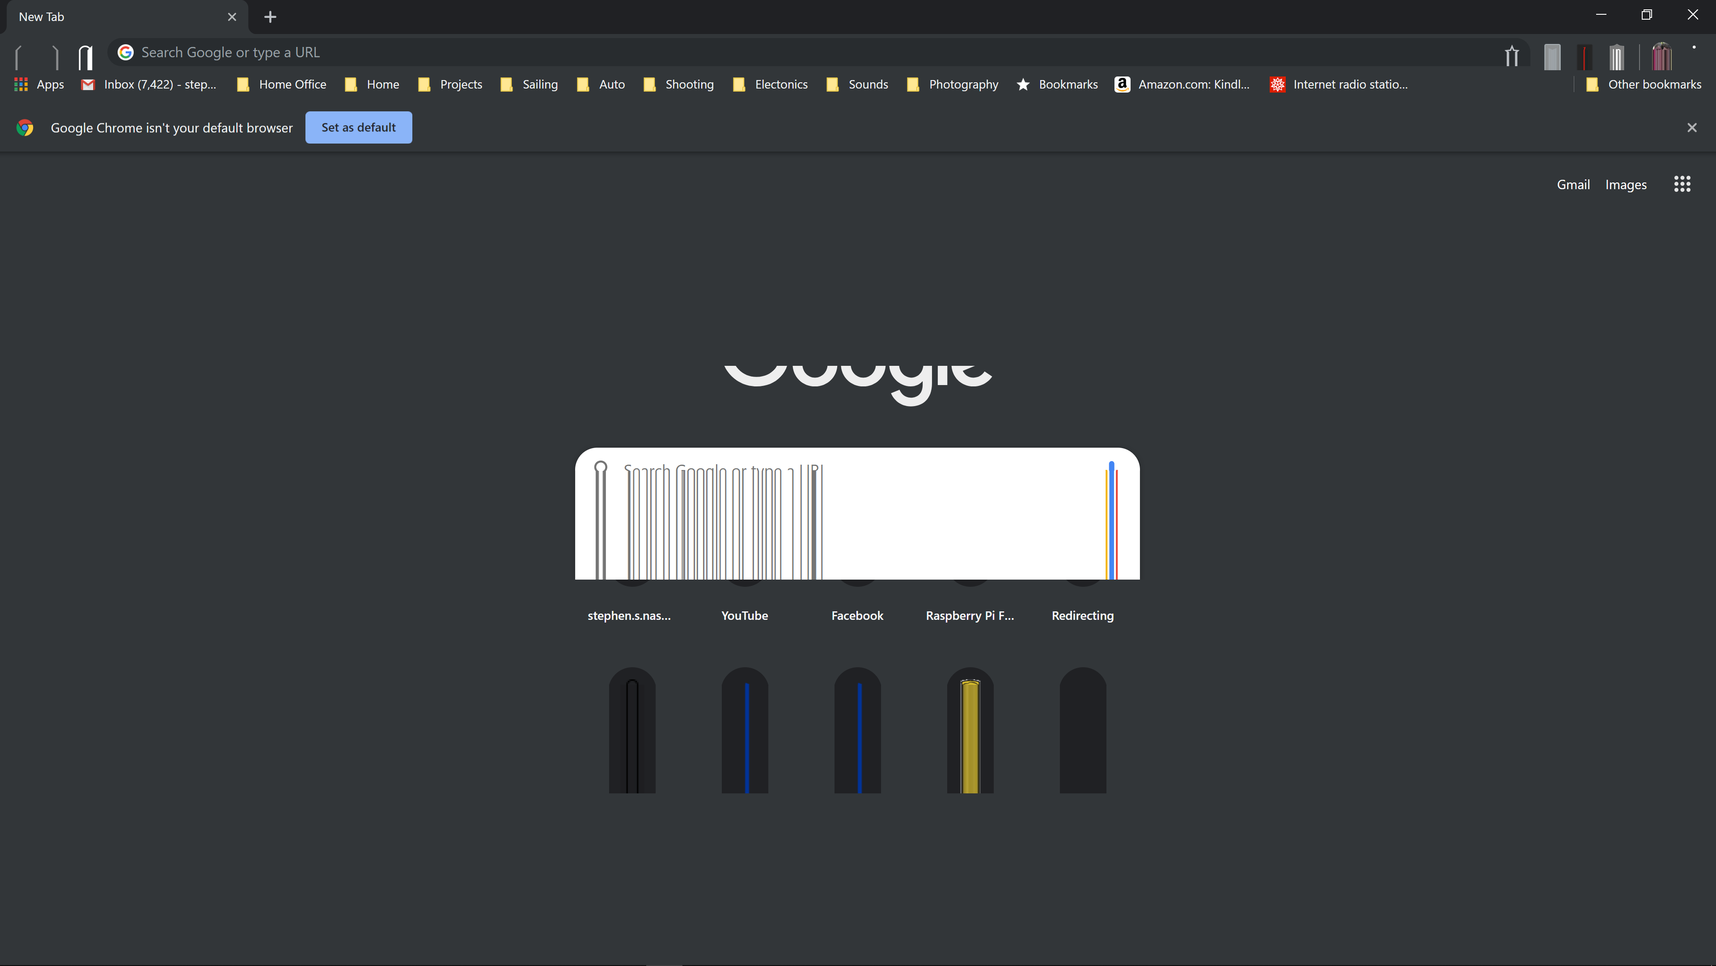The width and height of the screenshot is (1716, 966).
Task: Click the Apps bookmark icon
Action: coord(20,85)
